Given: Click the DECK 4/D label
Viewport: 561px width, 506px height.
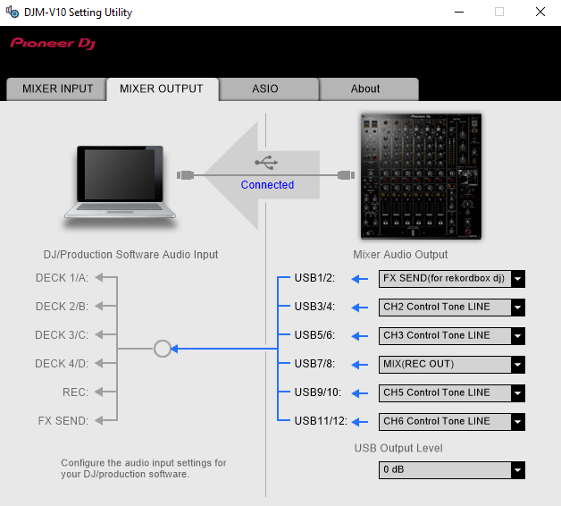Looking at the screenshot, I should (62, 364).
